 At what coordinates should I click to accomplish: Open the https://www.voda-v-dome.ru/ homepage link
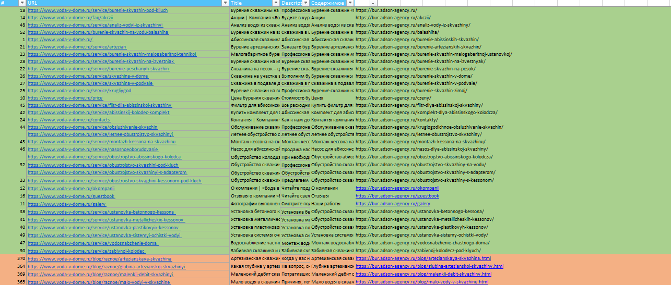[x=60, y=40]
